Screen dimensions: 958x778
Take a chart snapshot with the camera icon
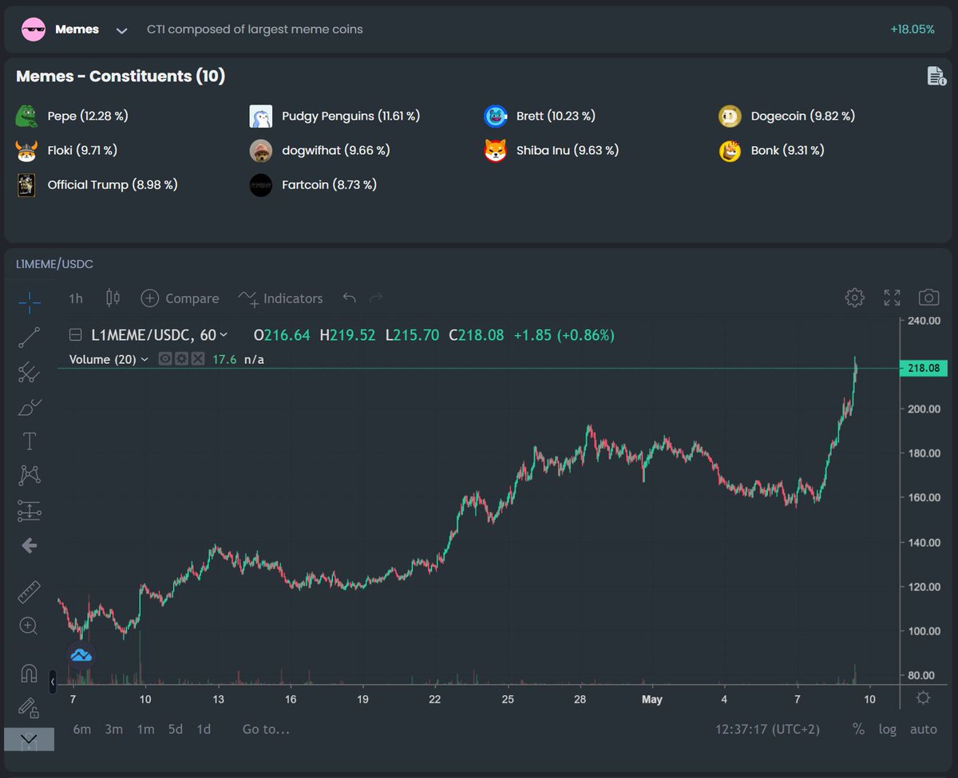click(928, 297)
